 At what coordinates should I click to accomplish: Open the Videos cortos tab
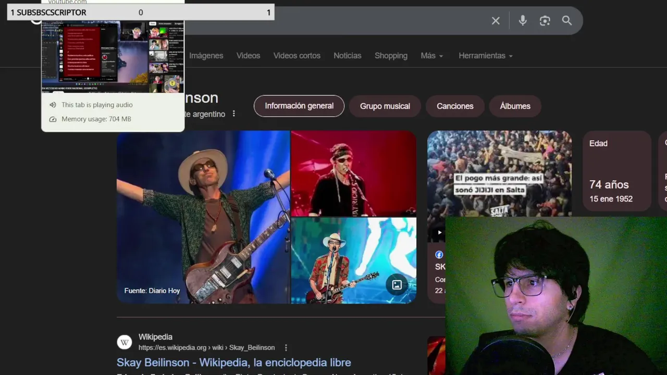pyautogui.click(x=297, y=56)
